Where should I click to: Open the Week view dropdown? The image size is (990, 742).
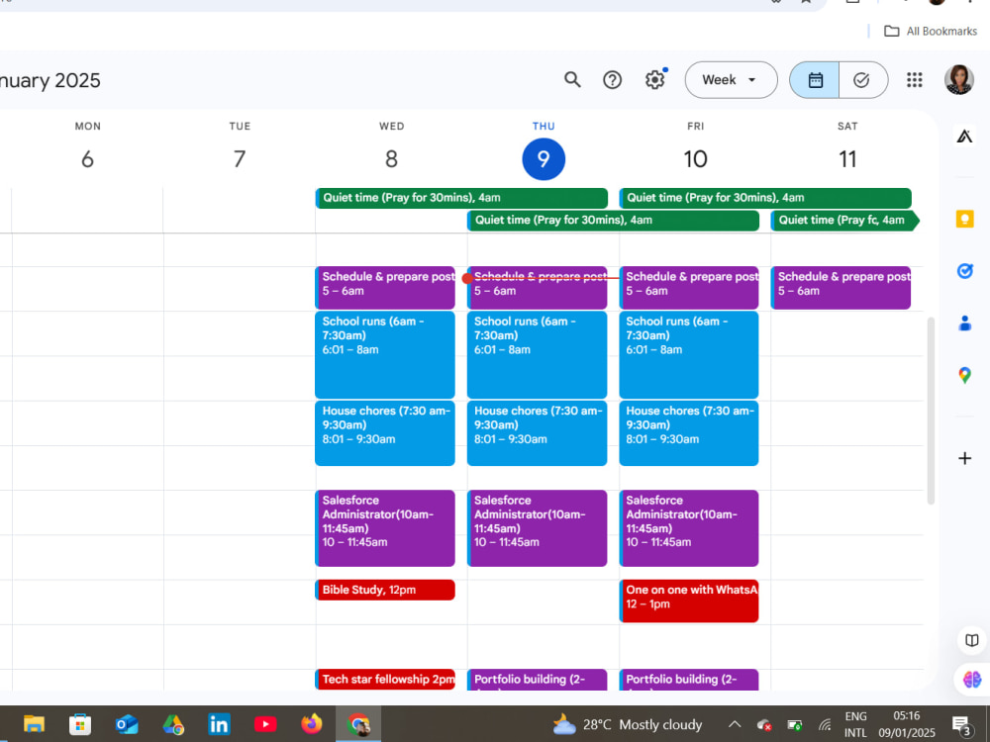coord(732,80)
